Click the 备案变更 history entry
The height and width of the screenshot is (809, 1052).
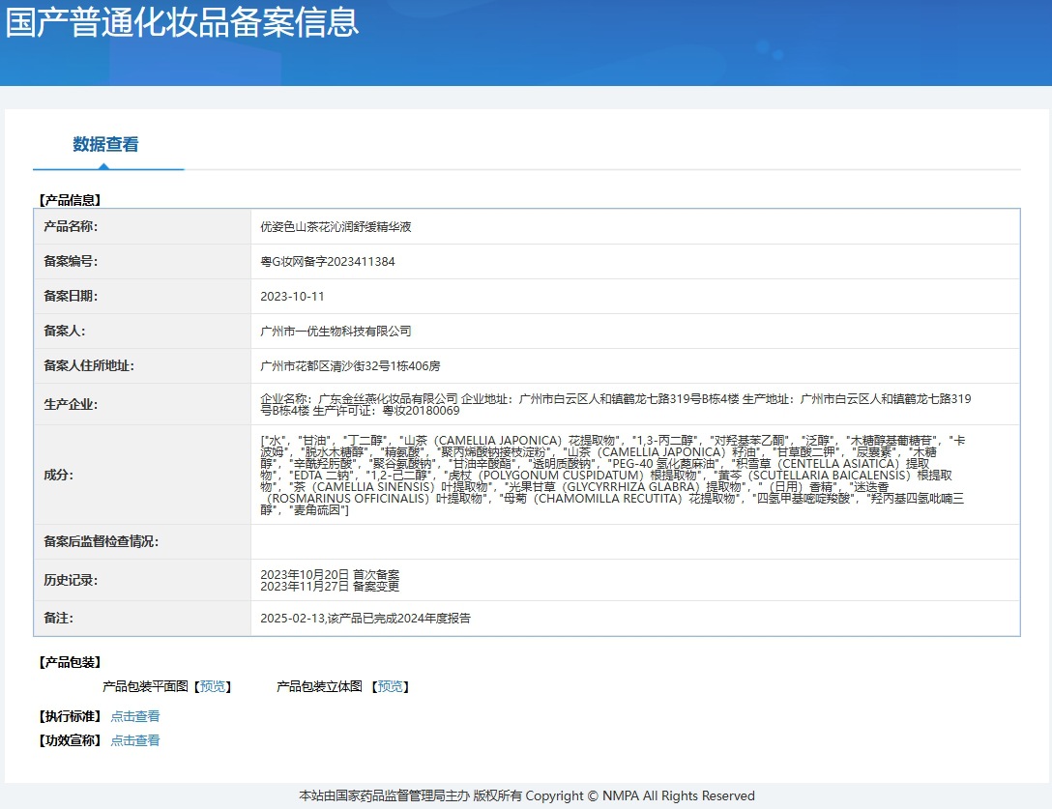(x=330, y=586)
